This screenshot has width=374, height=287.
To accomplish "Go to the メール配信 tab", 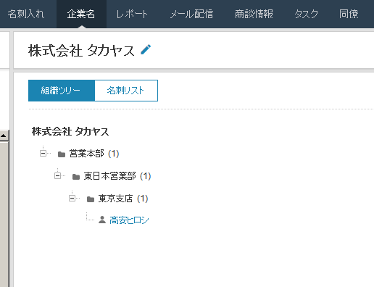I will pyautogui.click(x=191, y=14).
